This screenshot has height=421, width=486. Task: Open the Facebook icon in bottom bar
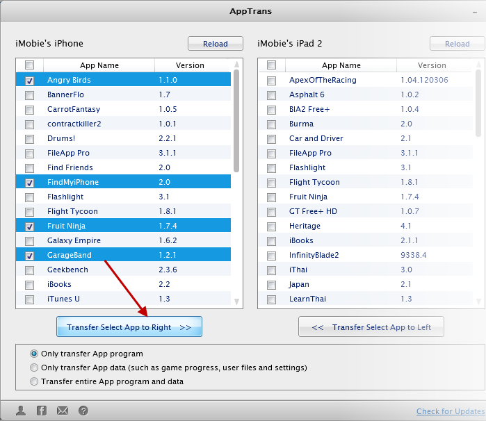click(x=42, y=411)
